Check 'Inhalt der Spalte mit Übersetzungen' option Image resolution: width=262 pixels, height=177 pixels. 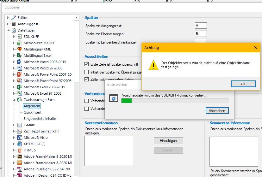[x=87, y=72]
